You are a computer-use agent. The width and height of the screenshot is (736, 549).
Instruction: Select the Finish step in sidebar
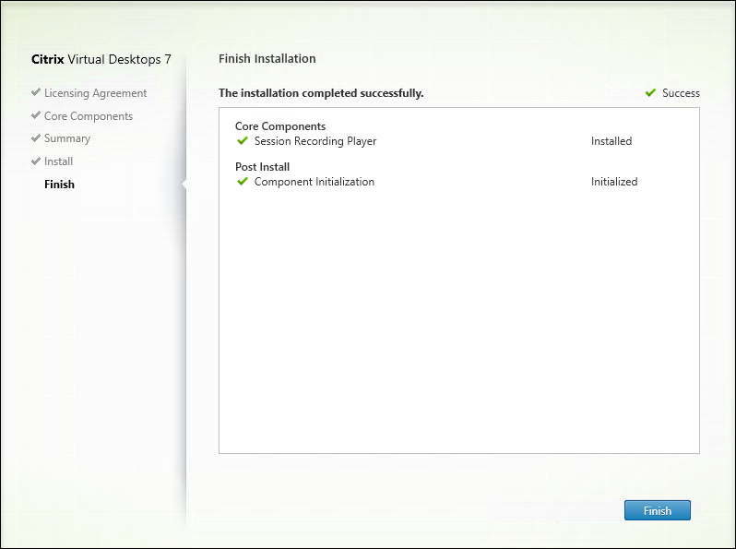pyautogui.click(x=59, y=185)
